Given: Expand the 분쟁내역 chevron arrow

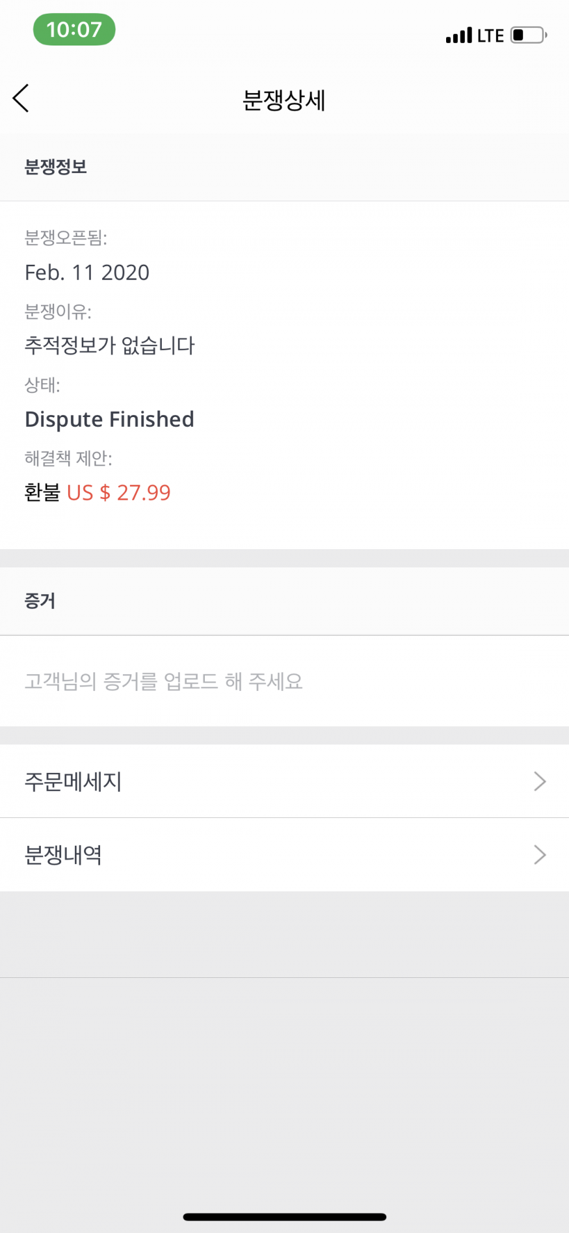Looking at the screenshot, I should [539, 854].
